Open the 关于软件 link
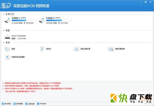Screen dimensions: 154x106 [x=43, y=104]
